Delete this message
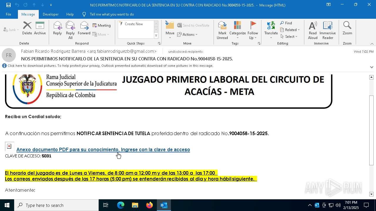 point(27,28)
